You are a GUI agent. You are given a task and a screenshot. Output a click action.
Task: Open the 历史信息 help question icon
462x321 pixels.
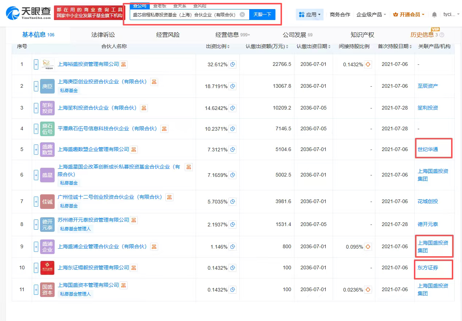442,35
